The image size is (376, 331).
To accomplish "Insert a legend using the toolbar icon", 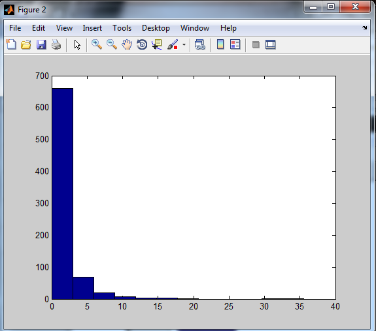I will point(235,44).
